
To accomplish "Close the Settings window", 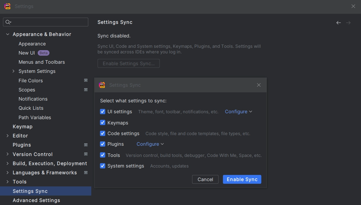I will pos(353,6).
